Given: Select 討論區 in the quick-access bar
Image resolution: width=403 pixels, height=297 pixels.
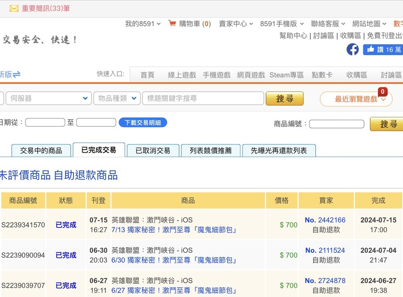Looking at the screenshot, I should 391,75.
